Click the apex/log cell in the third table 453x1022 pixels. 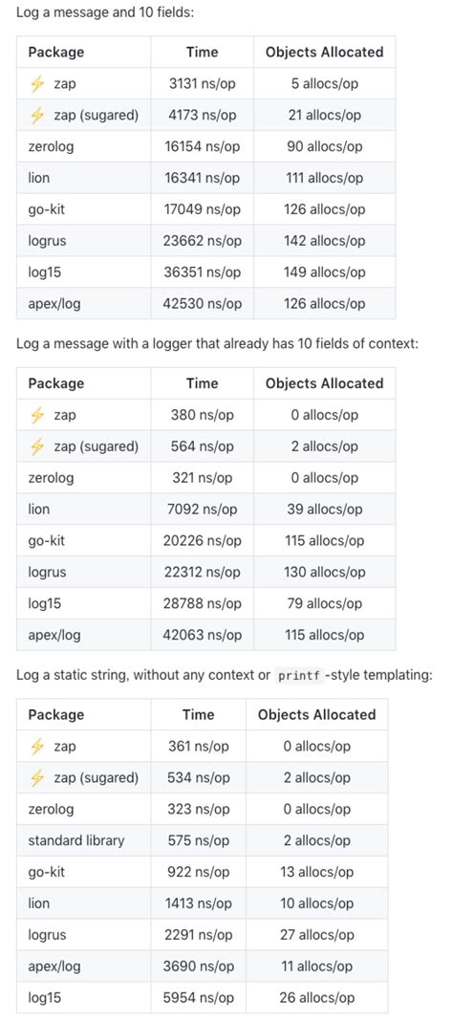pos(83,967)
